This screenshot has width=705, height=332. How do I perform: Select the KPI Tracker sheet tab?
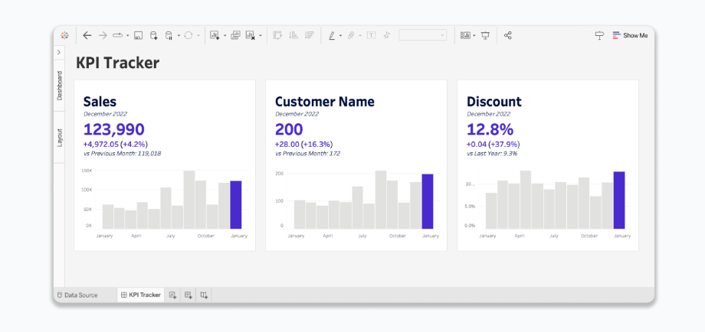140,295
